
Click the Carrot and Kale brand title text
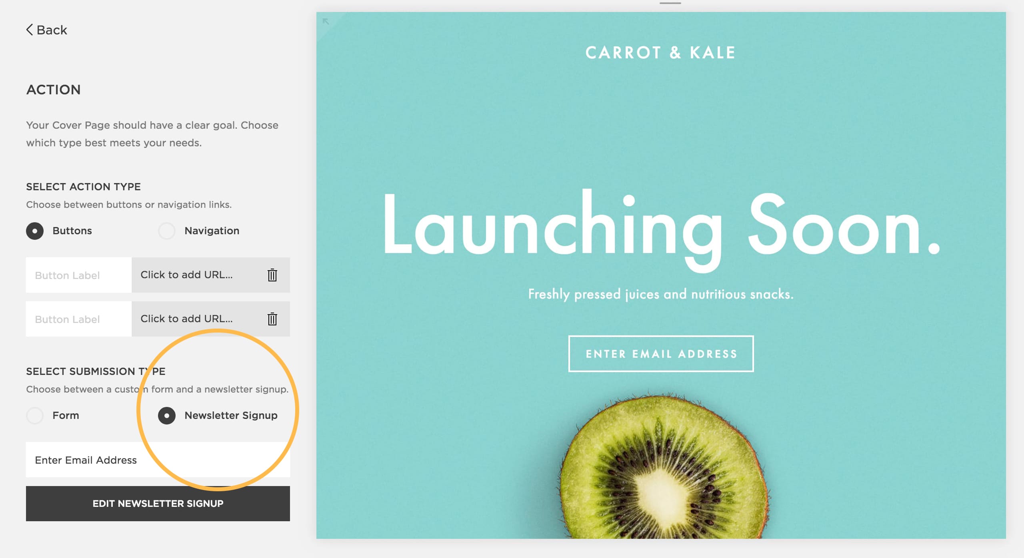[x=660, y=52]
